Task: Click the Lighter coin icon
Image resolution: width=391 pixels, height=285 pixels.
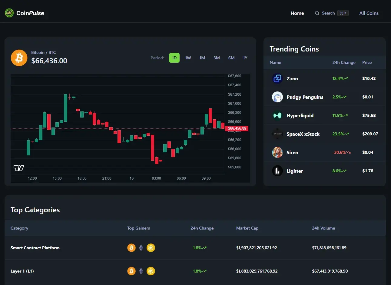Action: pyautogui.click(x=277, y=171)
